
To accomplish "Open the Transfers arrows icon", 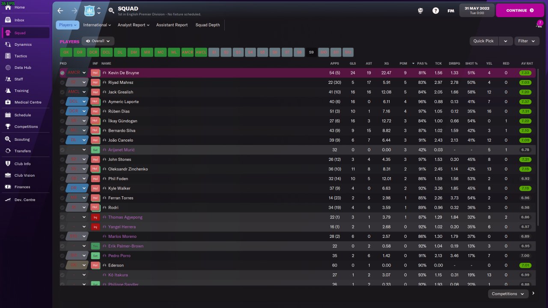I will (x=8, y=151).
